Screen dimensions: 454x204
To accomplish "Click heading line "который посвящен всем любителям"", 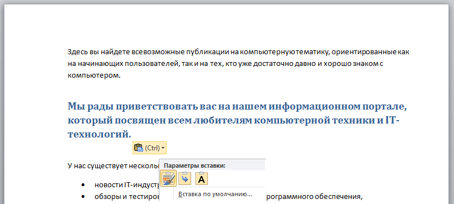I will coord(233,120).
